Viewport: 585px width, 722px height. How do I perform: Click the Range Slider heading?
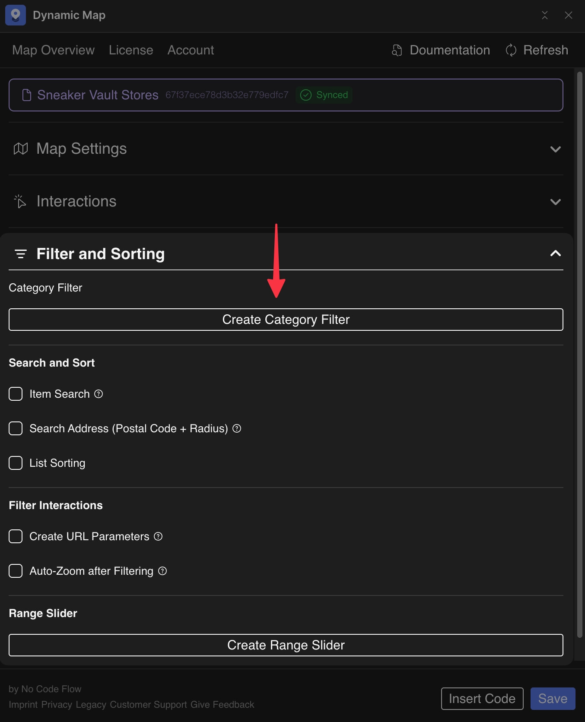(x=43, y=613)
